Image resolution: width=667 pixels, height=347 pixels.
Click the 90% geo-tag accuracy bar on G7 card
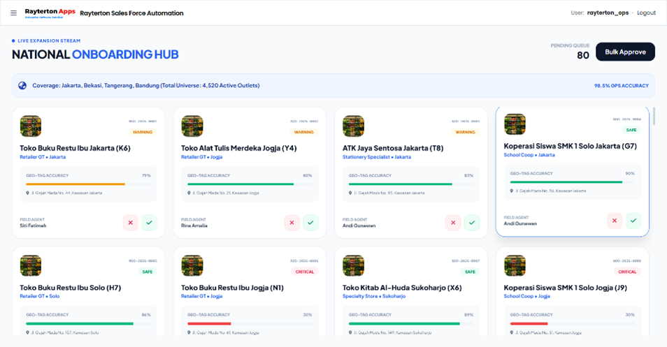click(573, 182)
